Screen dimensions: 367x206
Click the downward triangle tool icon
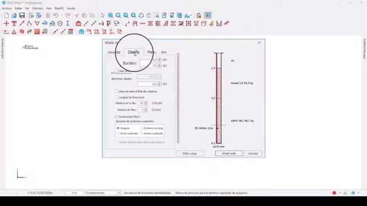(37, 23)
